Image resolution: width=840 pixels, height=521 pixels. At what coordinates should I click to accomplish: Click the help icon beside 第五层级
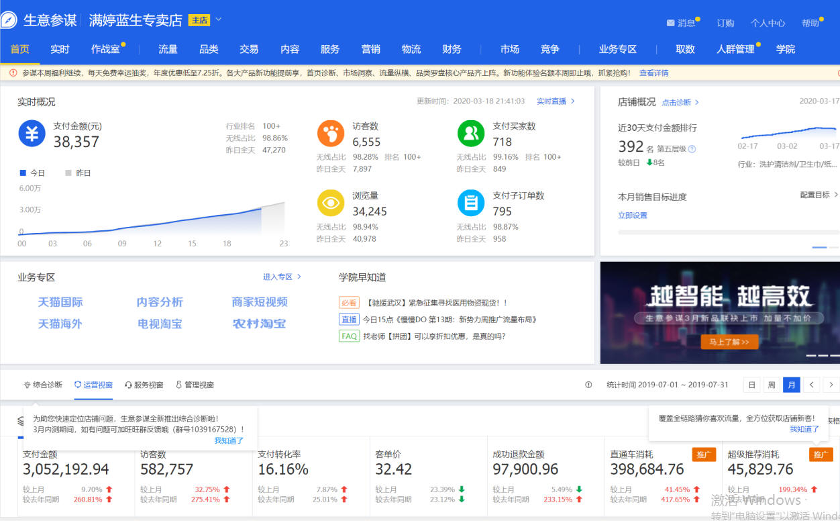[692, 149]
